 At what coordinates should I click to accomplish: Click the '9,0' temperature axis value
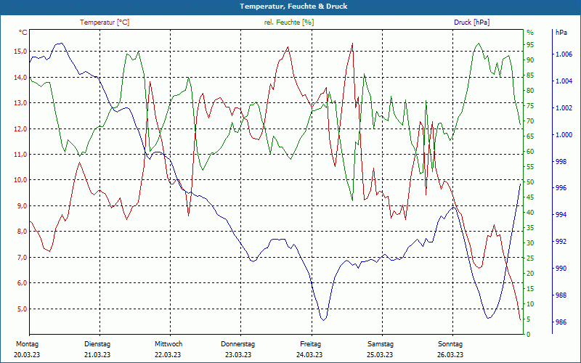pyautogui.click(x=22, y=206)
